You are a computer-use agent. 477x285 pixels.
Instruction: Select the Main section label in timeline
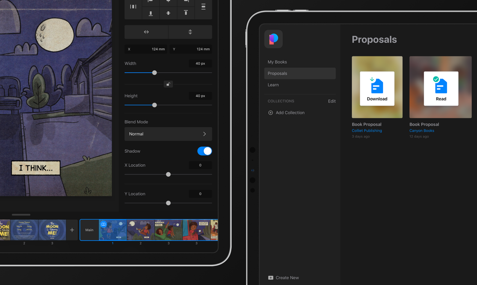tap(89, 230)
